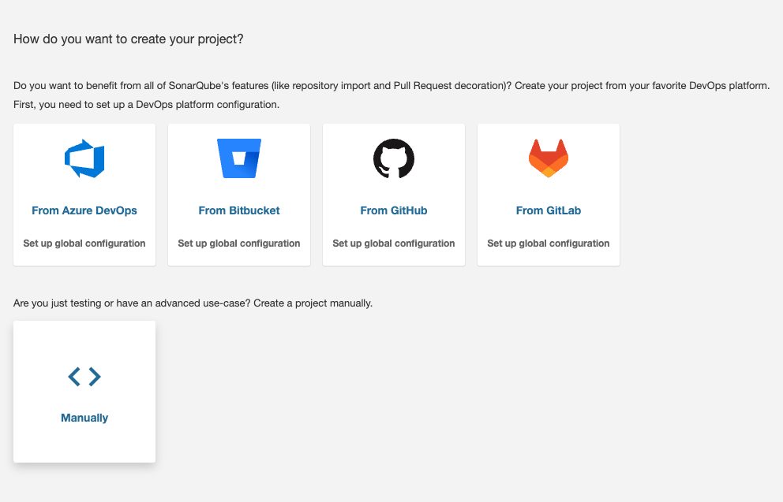Click text 'First, you need to set up a DevOps platform configuration.'

click(x=146, y=105)
